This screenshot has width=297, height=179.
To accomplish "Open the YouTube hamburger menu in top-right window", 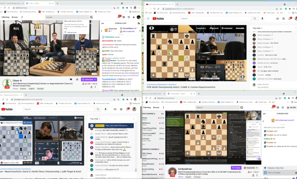I will tap(148, 19).
